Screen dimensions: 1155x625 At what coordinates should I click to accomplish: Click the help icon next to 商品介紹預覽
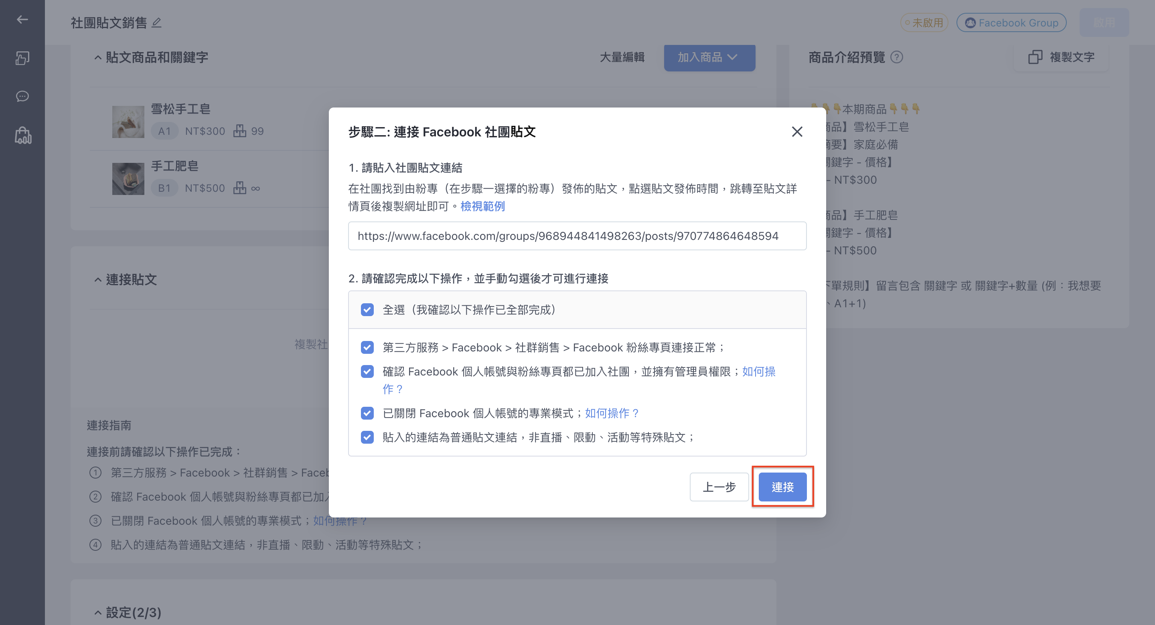click(896, 57)
